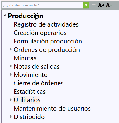Open Estadísticas menu entry

click(30, 92)
